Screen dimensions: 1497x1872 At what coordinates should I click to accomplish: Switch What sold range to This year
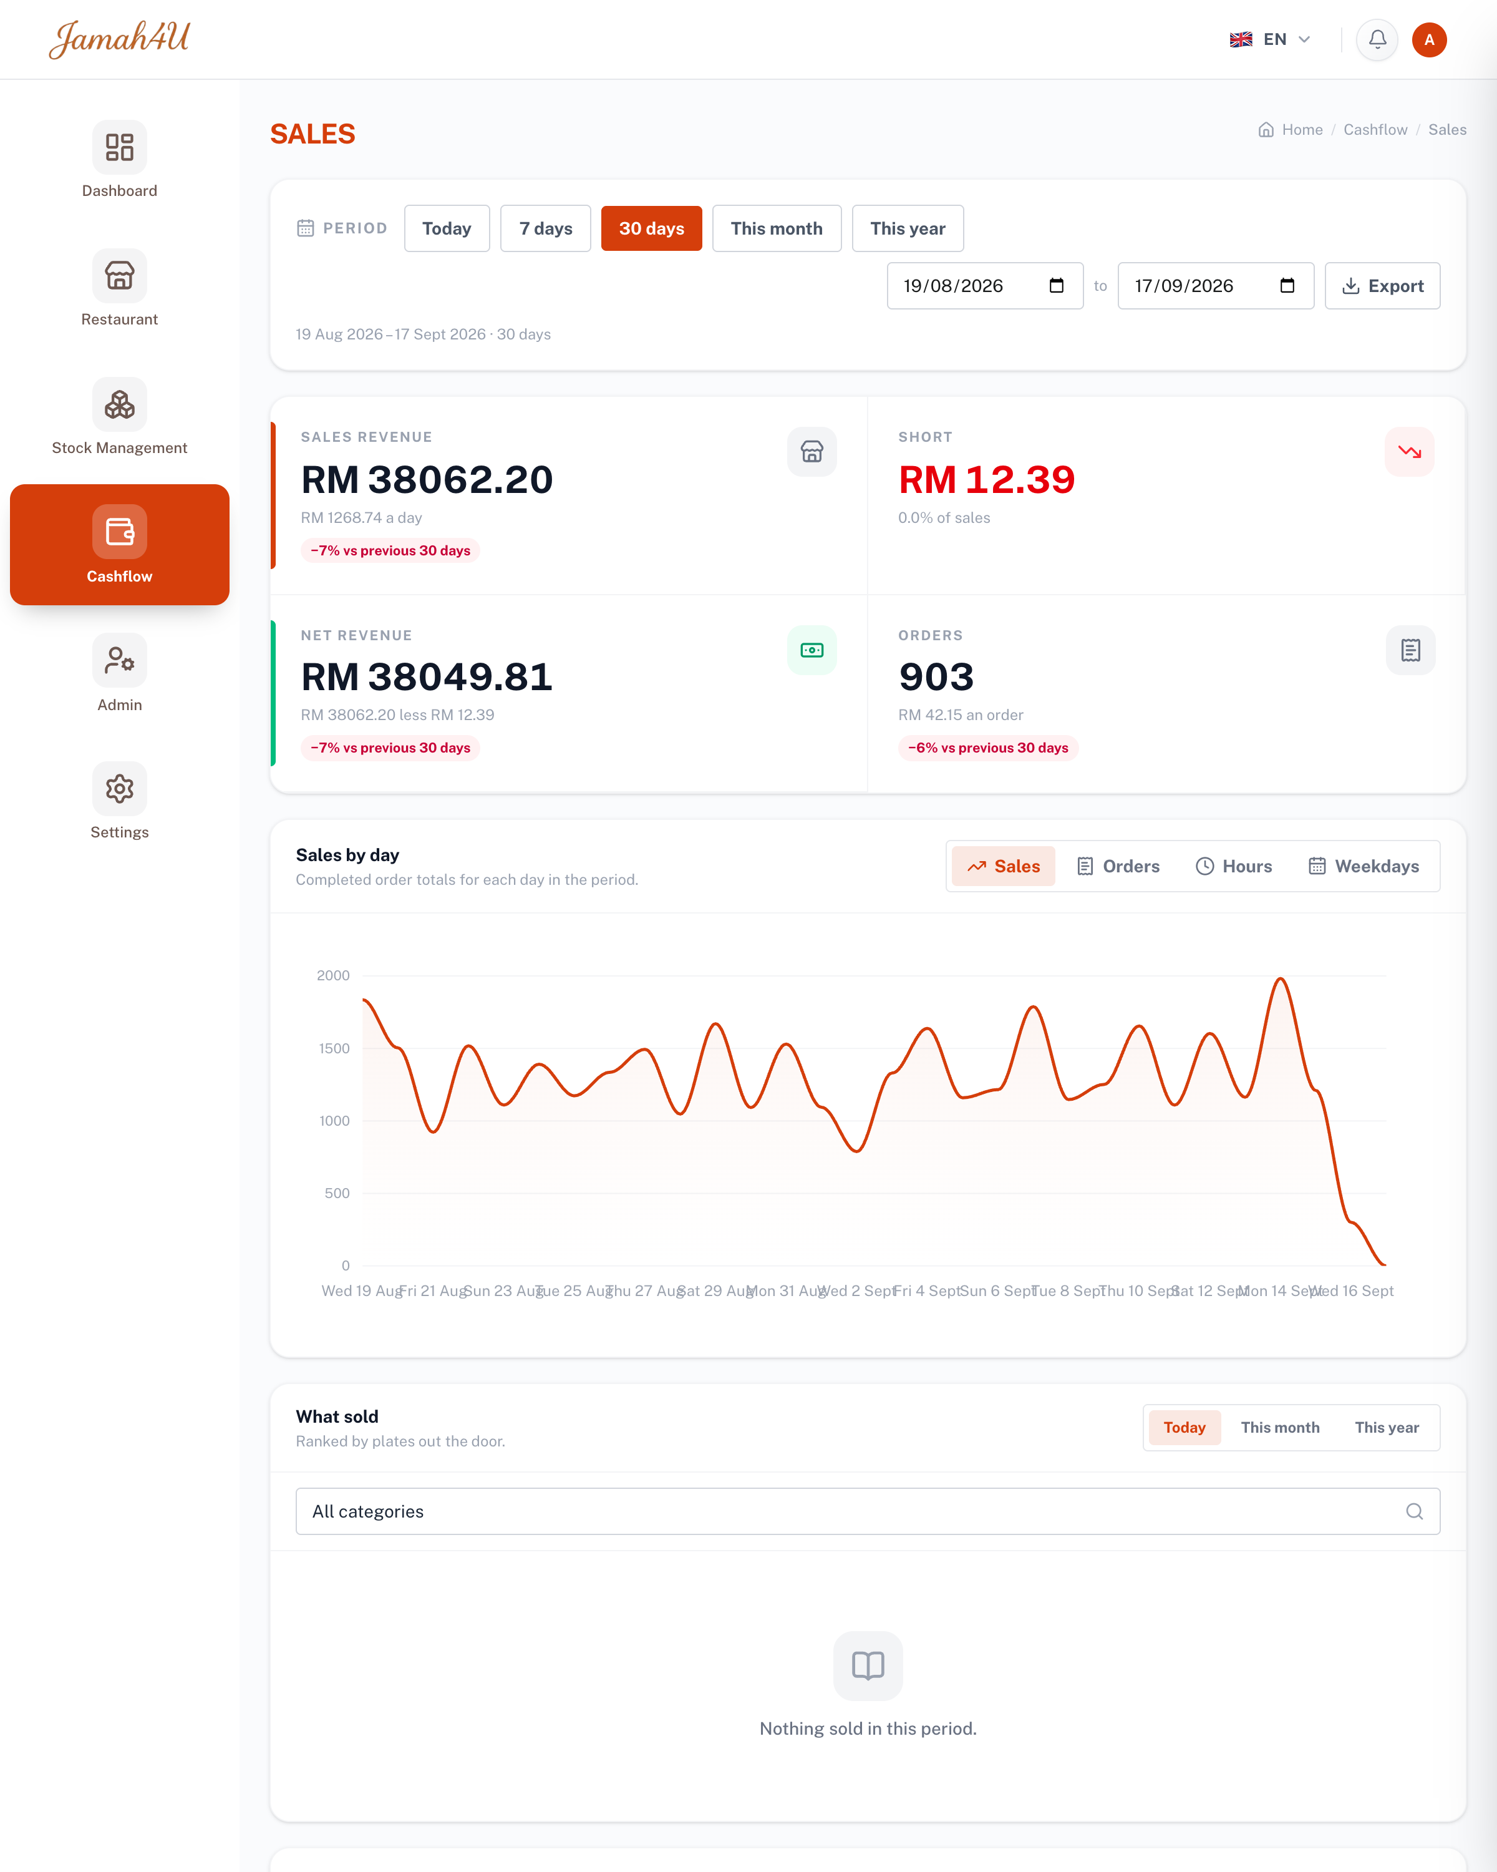pos(1387,1428)
